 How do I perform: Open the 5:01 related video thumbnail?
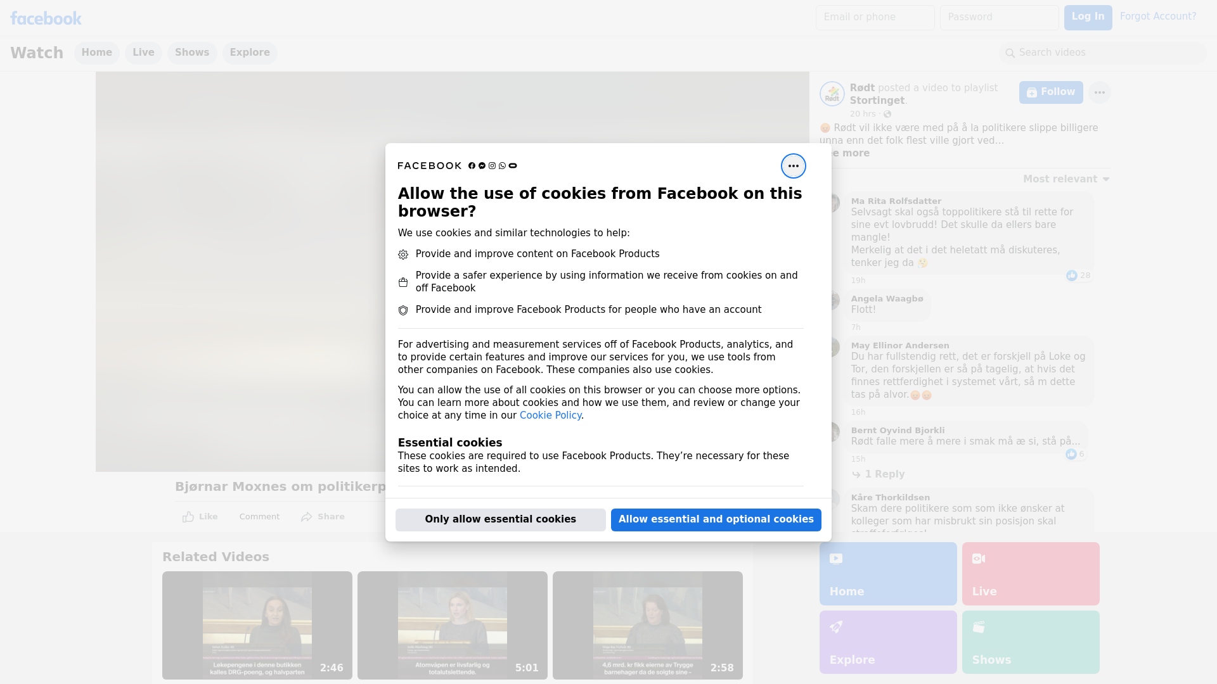click(452, 625)
